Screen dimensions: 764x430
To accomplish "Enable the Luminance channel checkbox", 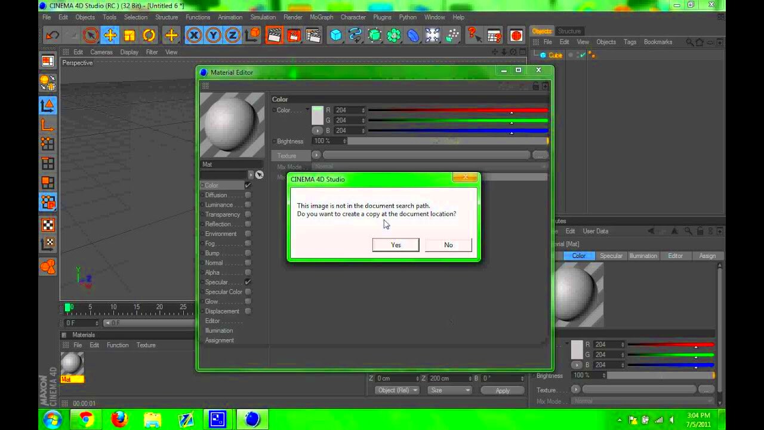I will click(248, 204).
